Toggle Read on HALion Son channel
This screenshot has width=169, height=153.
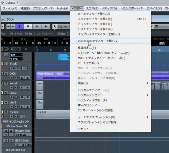6,131
